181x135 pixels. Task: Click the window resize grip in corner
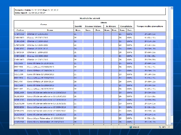172,127
